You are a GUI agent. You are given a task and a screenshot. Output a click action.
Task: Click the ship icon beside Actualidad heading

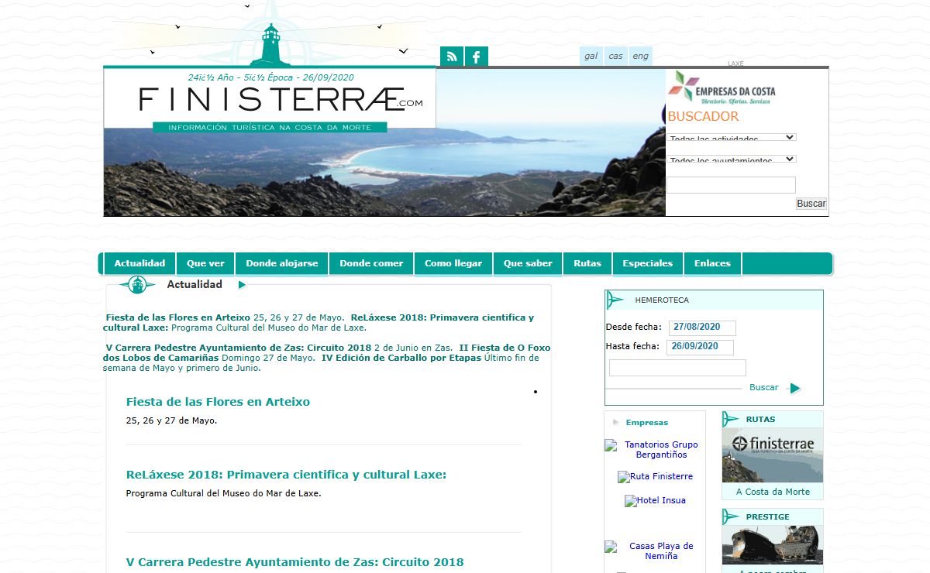(x=137, y=284)
